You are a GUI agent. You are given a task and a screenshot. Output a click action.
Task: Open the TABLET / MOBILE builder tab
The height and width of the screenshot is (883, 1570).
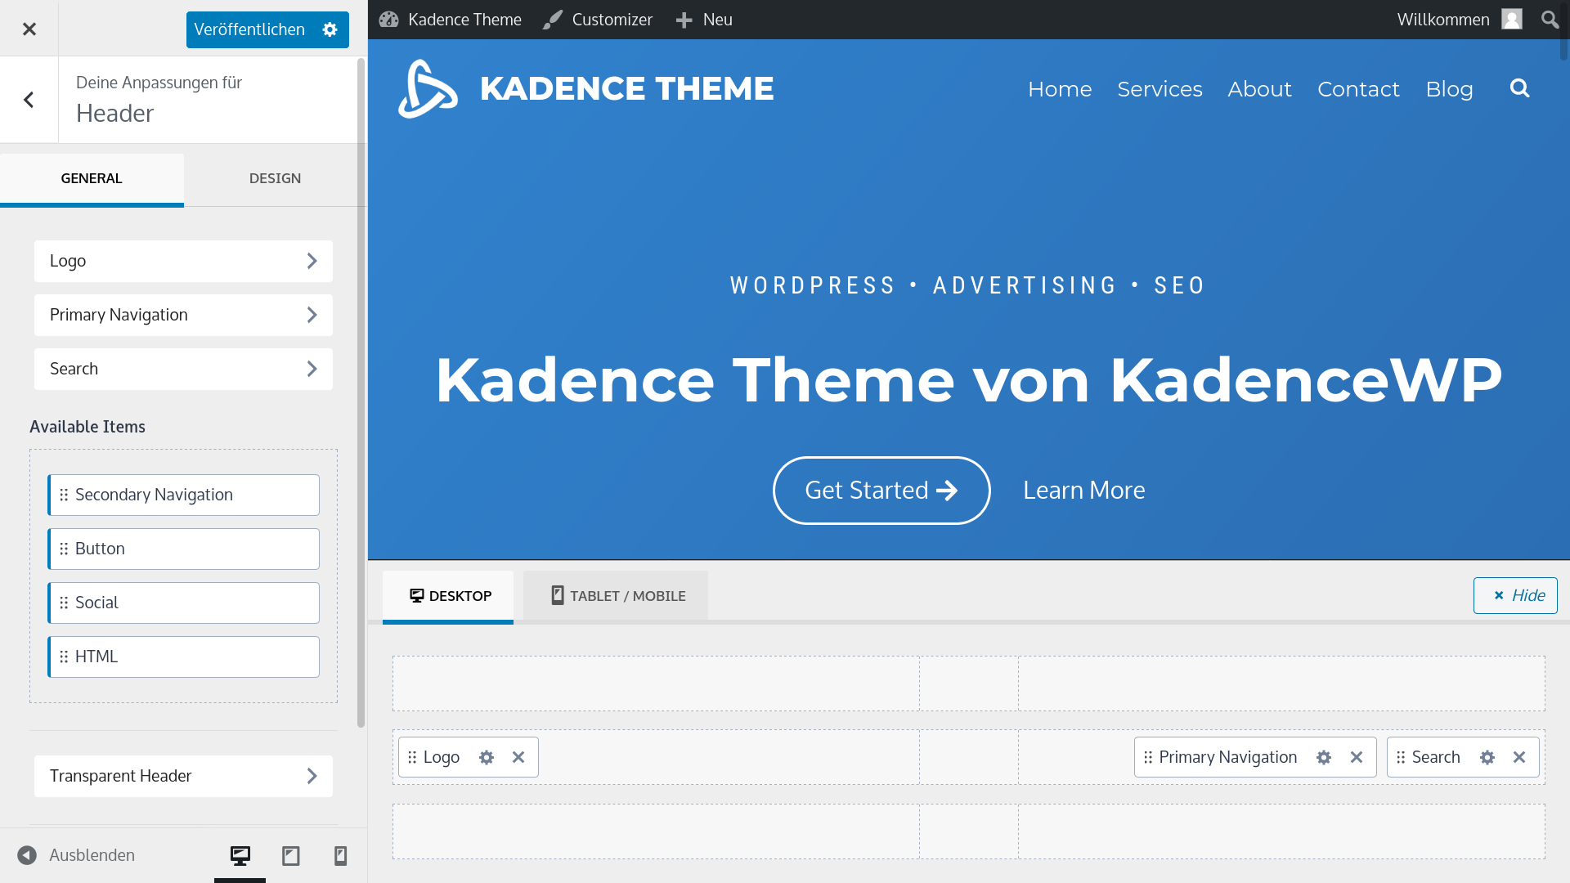615,595
